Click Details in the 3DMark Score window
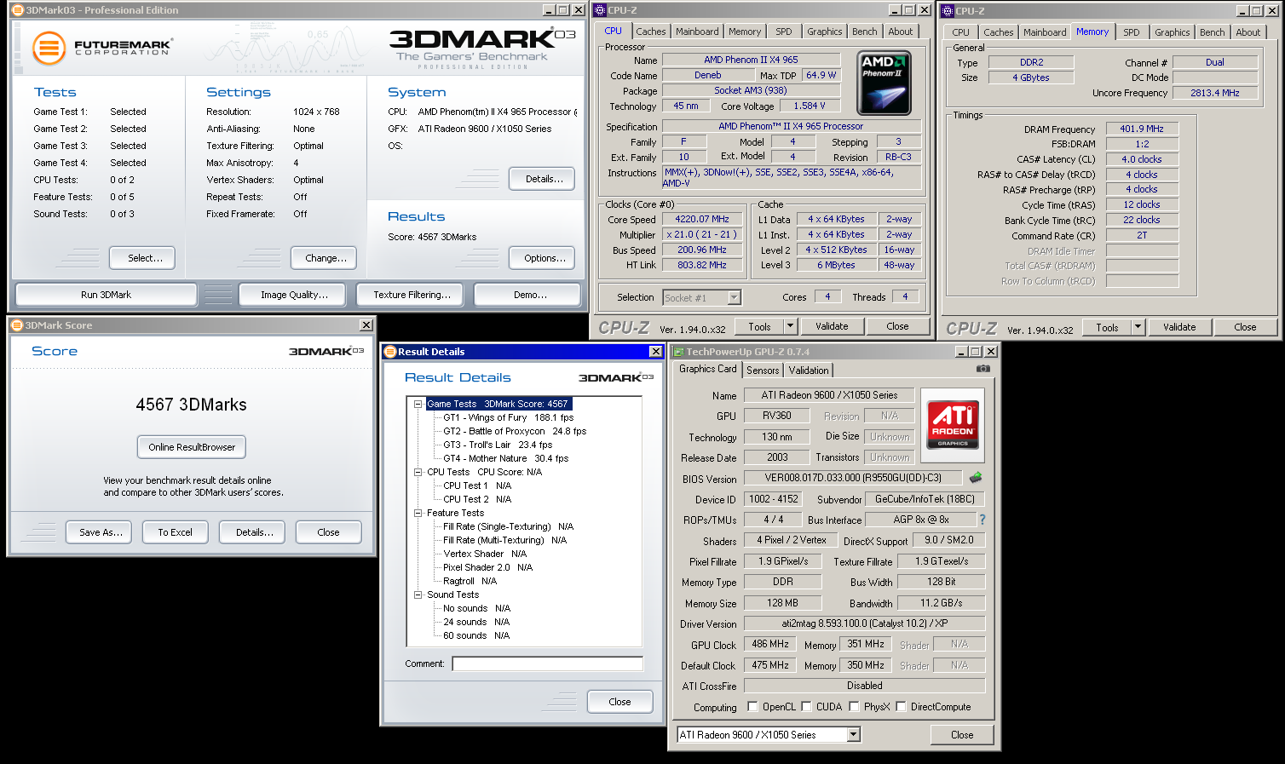The height and width of the screenshot is (764, 1285). 252,532
